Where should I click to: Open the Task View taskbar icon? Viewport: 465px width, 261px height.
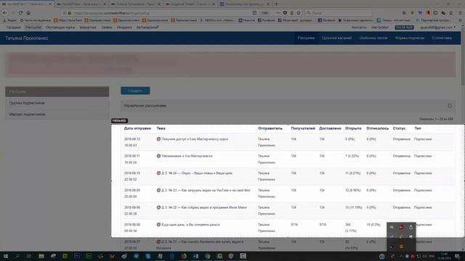(x=29, y=256)
